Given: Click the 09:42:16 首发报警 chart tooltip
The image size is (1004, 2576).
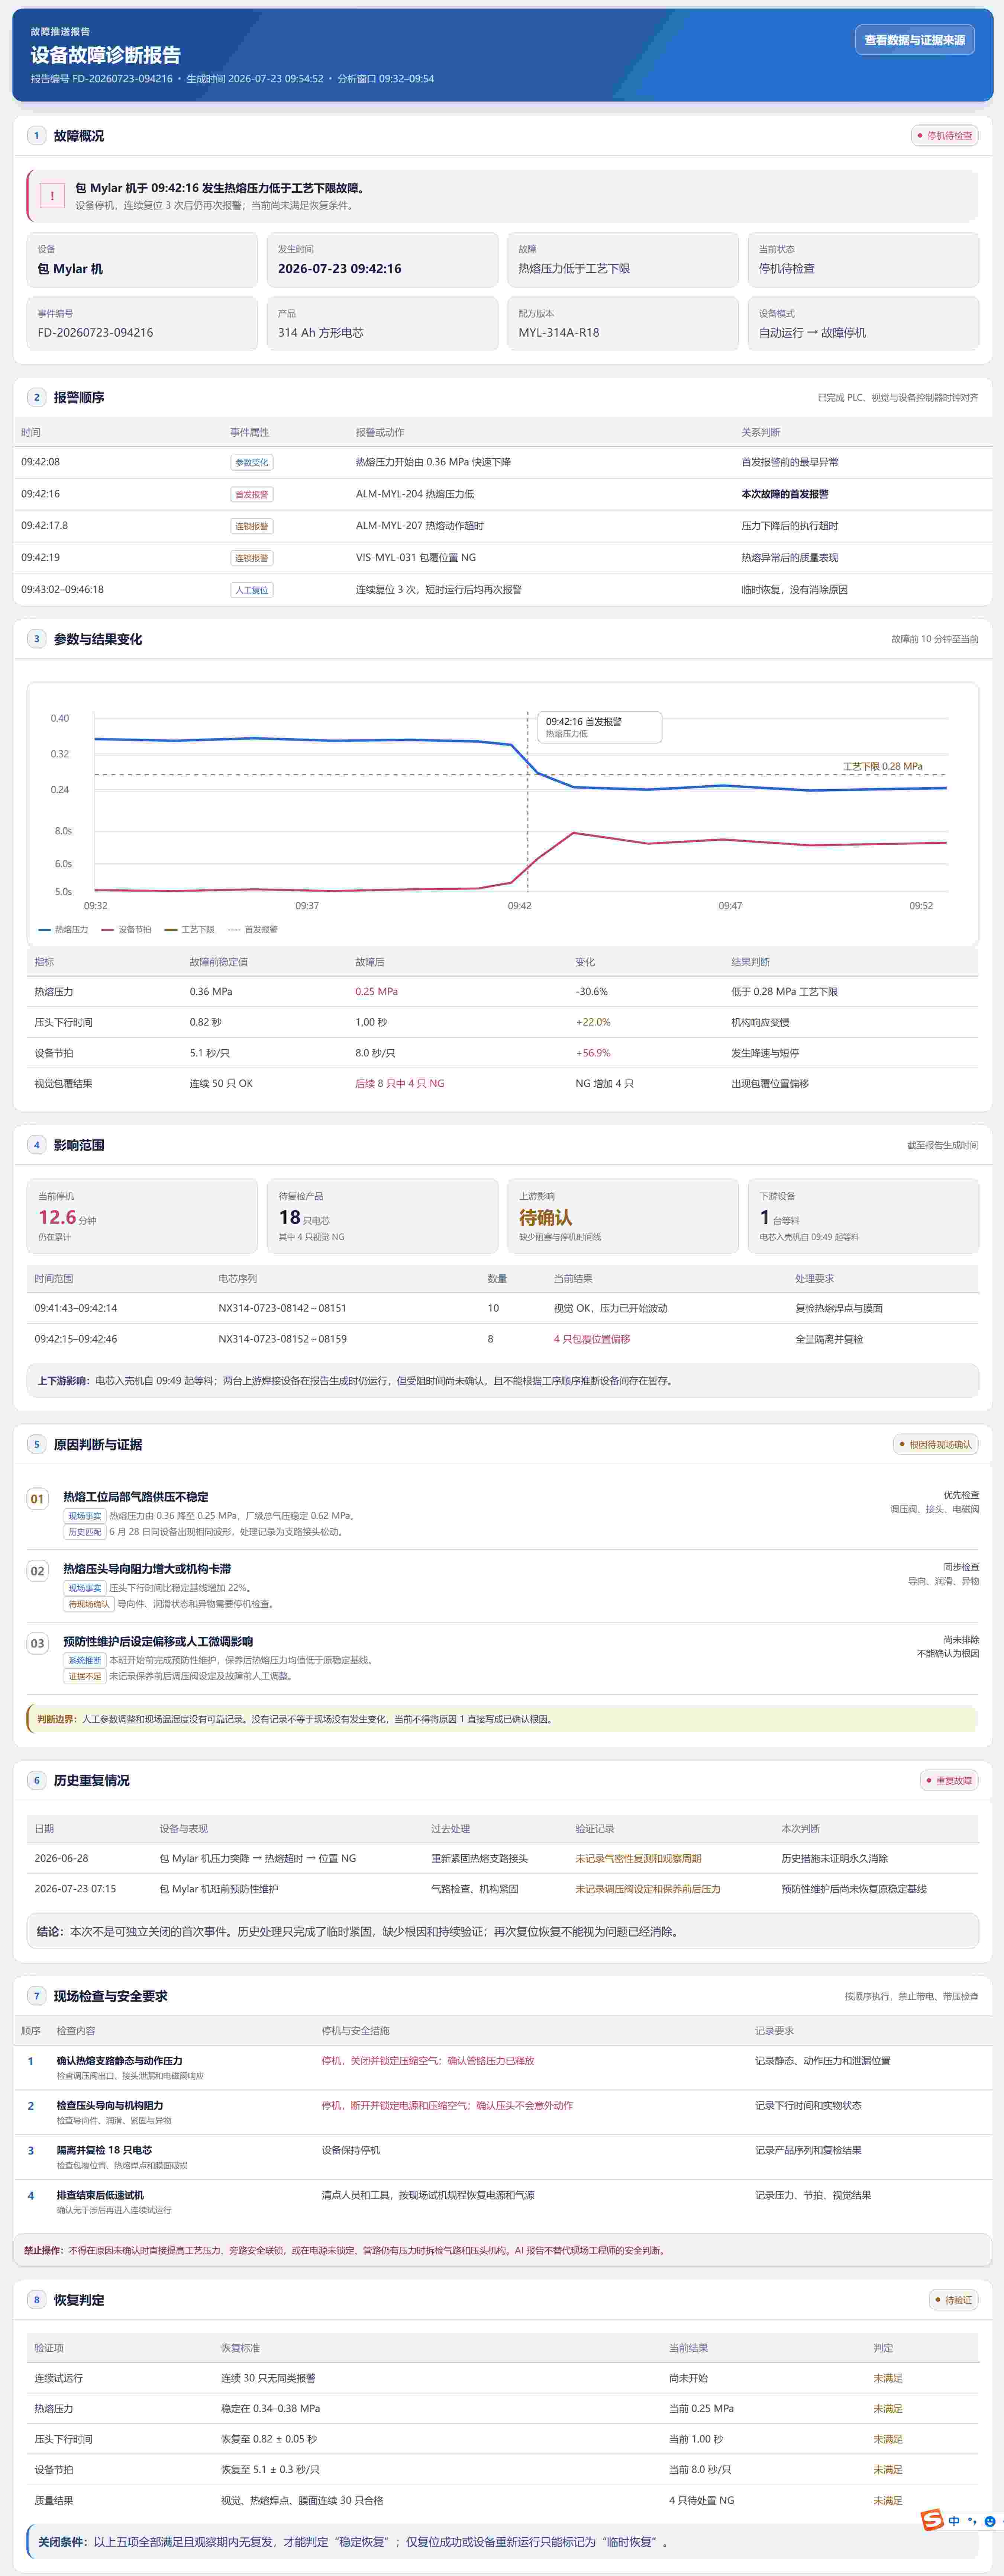Looking at the screenshot, I should click(600, 727).
